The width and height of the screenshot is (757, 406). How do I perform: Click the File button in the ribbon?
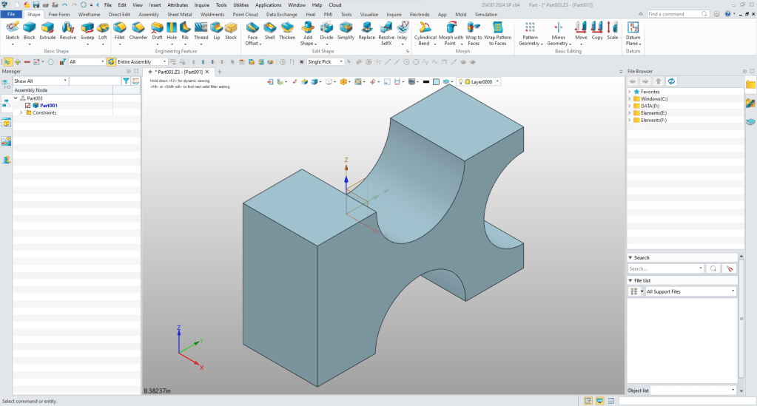(x=13, y=14)
